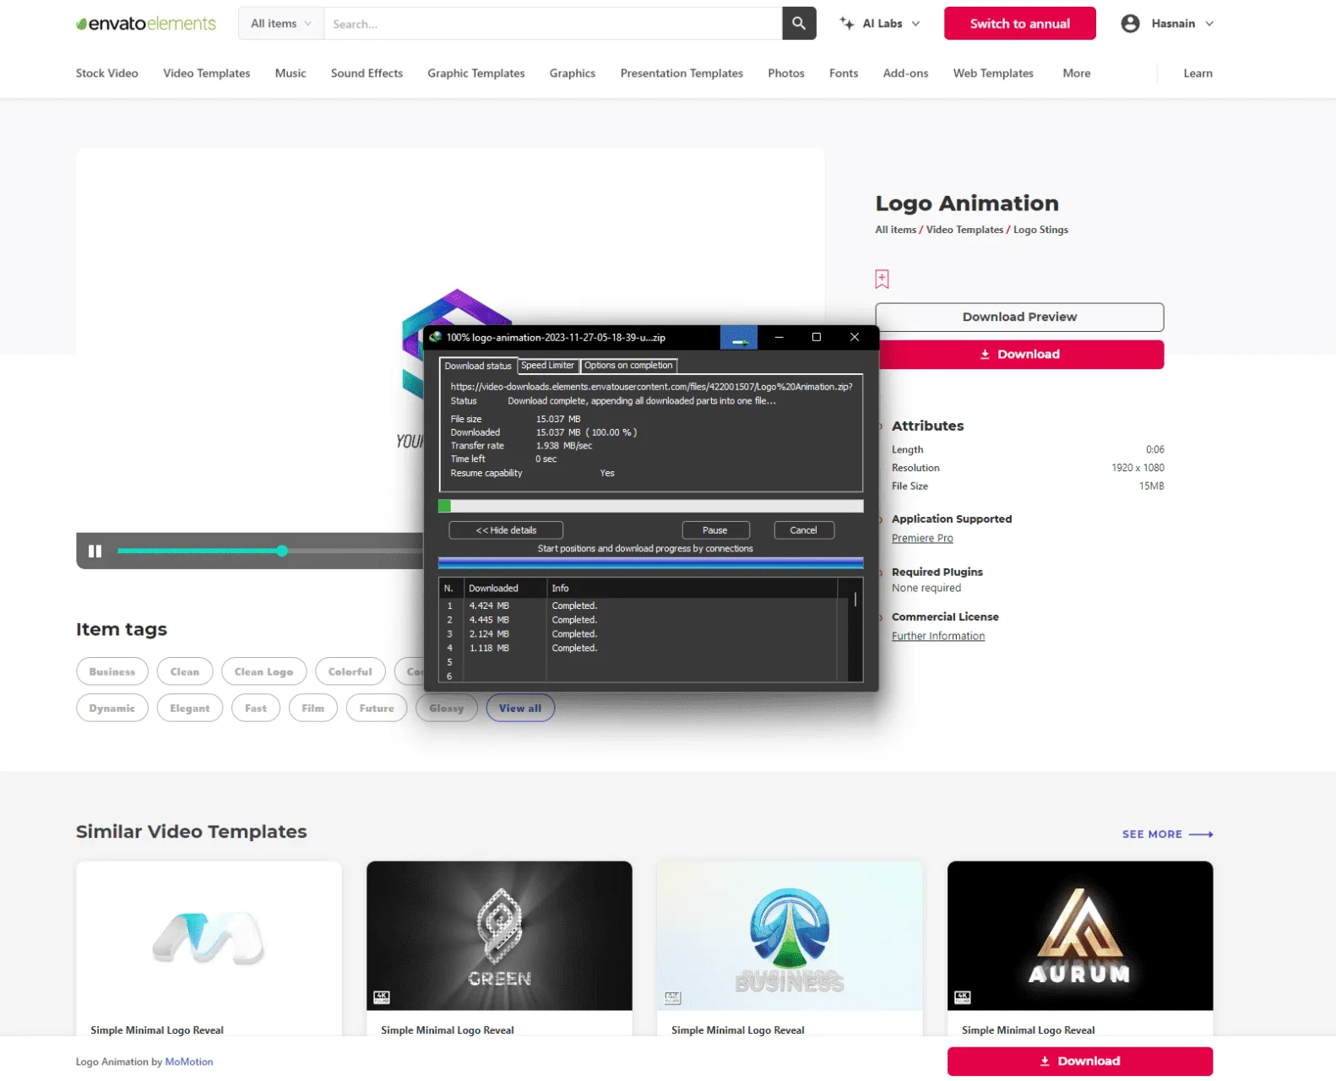Click the SEE MORE arrow link
Image resolution: width=1336 pixels, height=1081 pixels.
click(1167, 834)
